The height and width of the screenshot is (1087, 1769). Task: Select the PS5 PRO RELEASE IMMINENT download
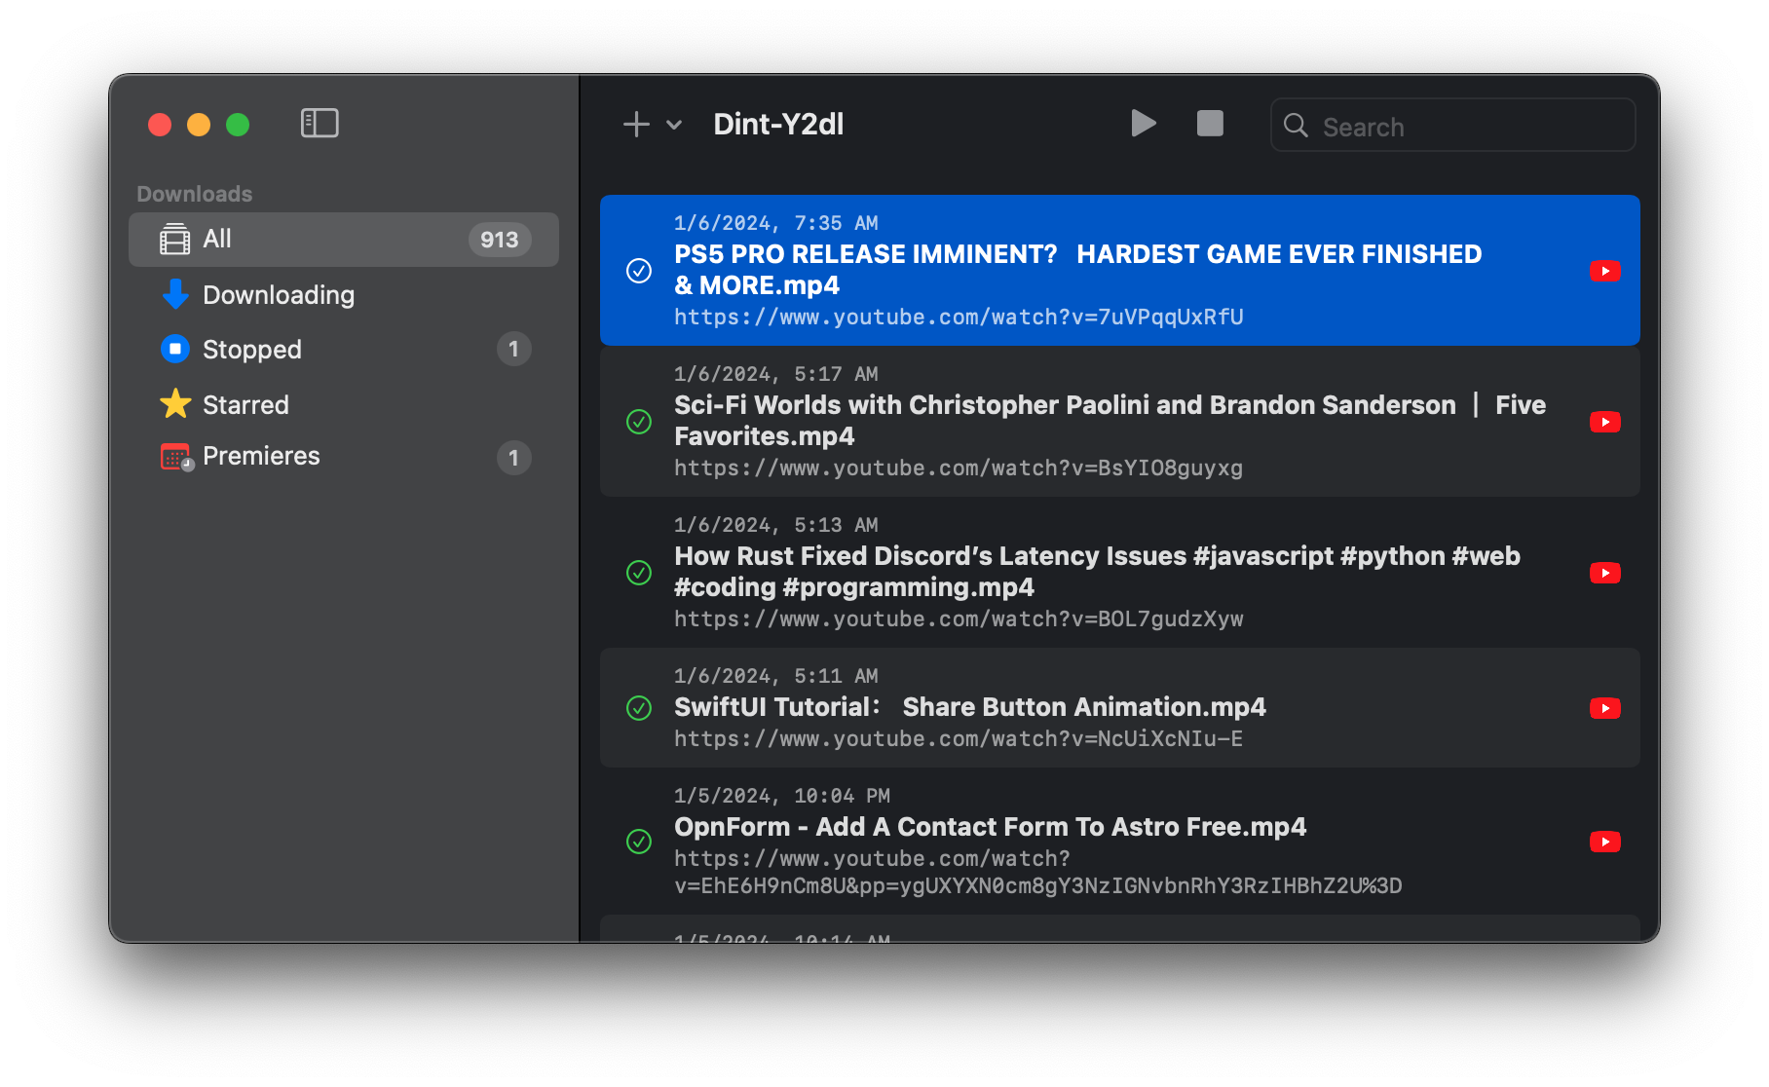point(1120,271)
